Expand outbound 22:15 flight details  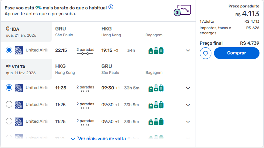tap(188, 51)
